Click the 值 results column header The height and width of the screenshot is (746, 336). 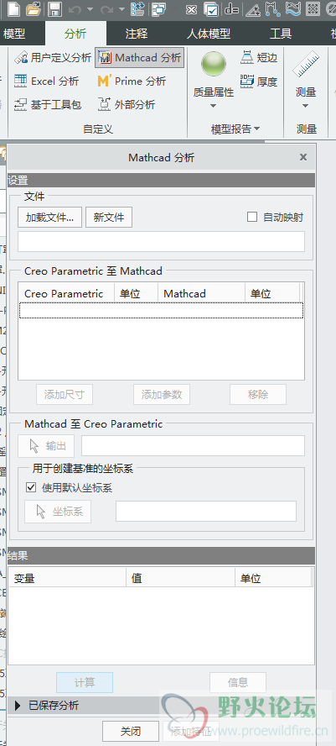click(x=180, y=579)
